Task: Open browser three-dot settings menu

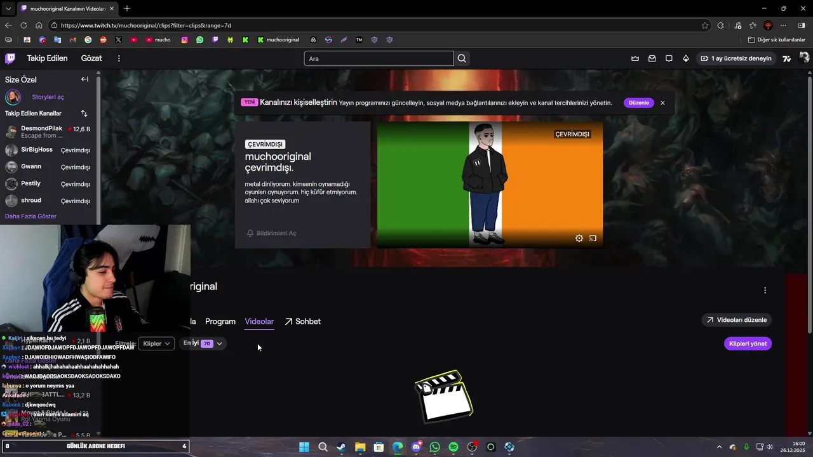Action: [x=783, y=25]
